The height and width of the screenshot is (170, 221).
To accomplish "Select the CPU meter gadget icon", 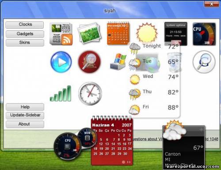I will click(204, 34).
